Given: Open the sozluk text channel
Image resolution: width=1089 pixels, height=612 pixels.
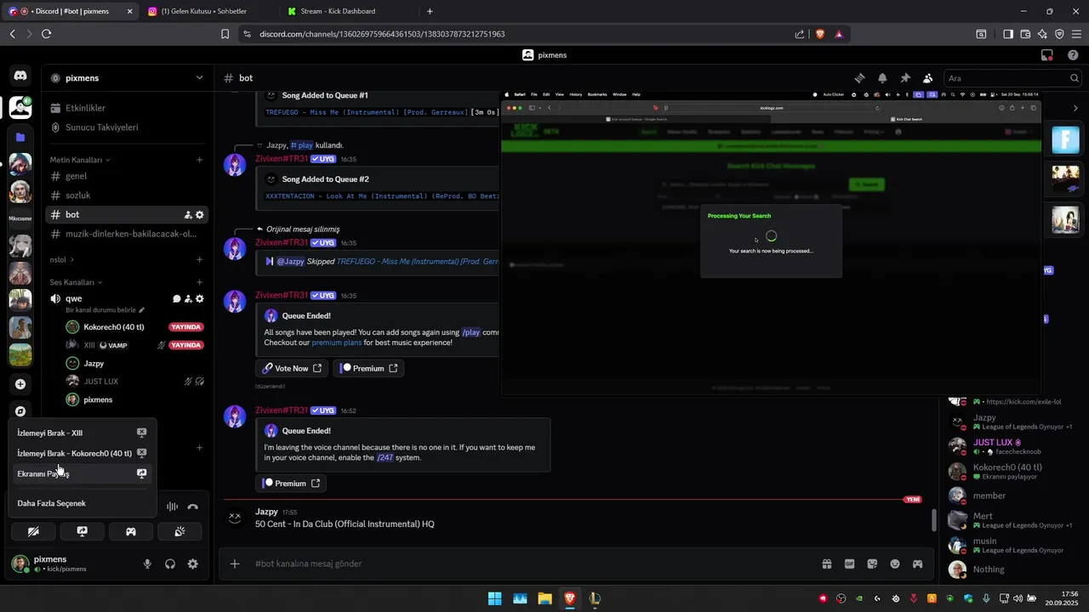Looking at the screenshot, I should click(128, 195).
